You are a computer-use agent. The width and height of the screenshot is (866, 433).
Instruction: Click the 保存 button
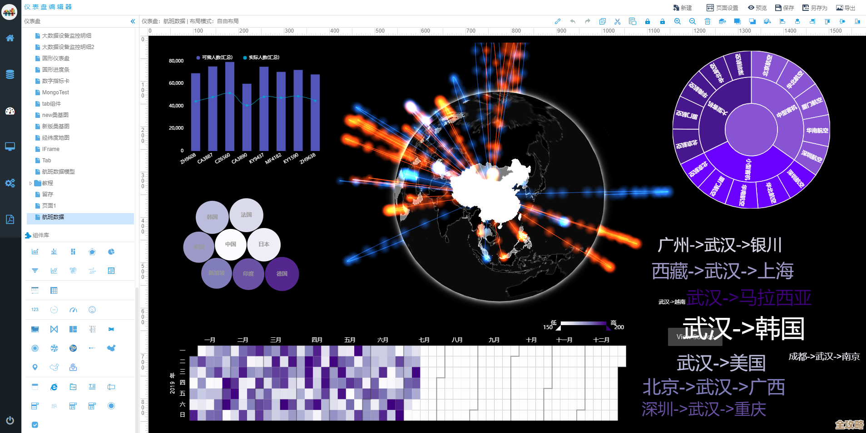(x=784, y=8)
